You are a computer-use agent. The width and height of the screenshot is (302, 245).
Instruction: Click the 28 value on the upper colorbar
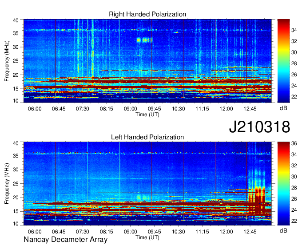[x=294, y=63]
